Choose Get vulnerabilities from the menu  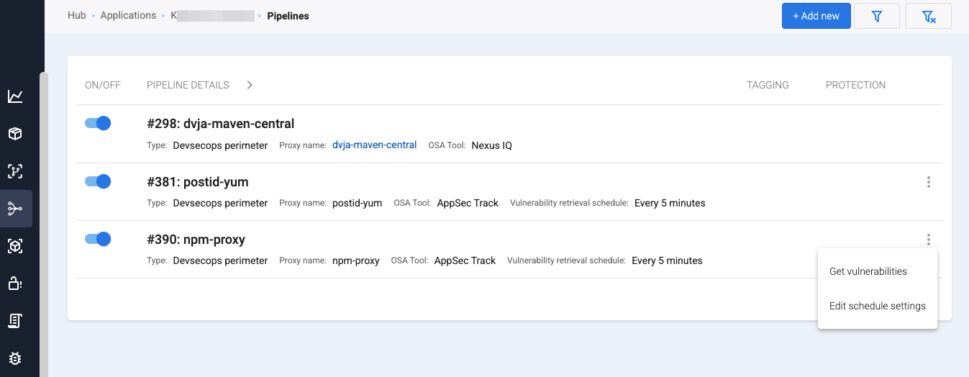click(868, 271)
